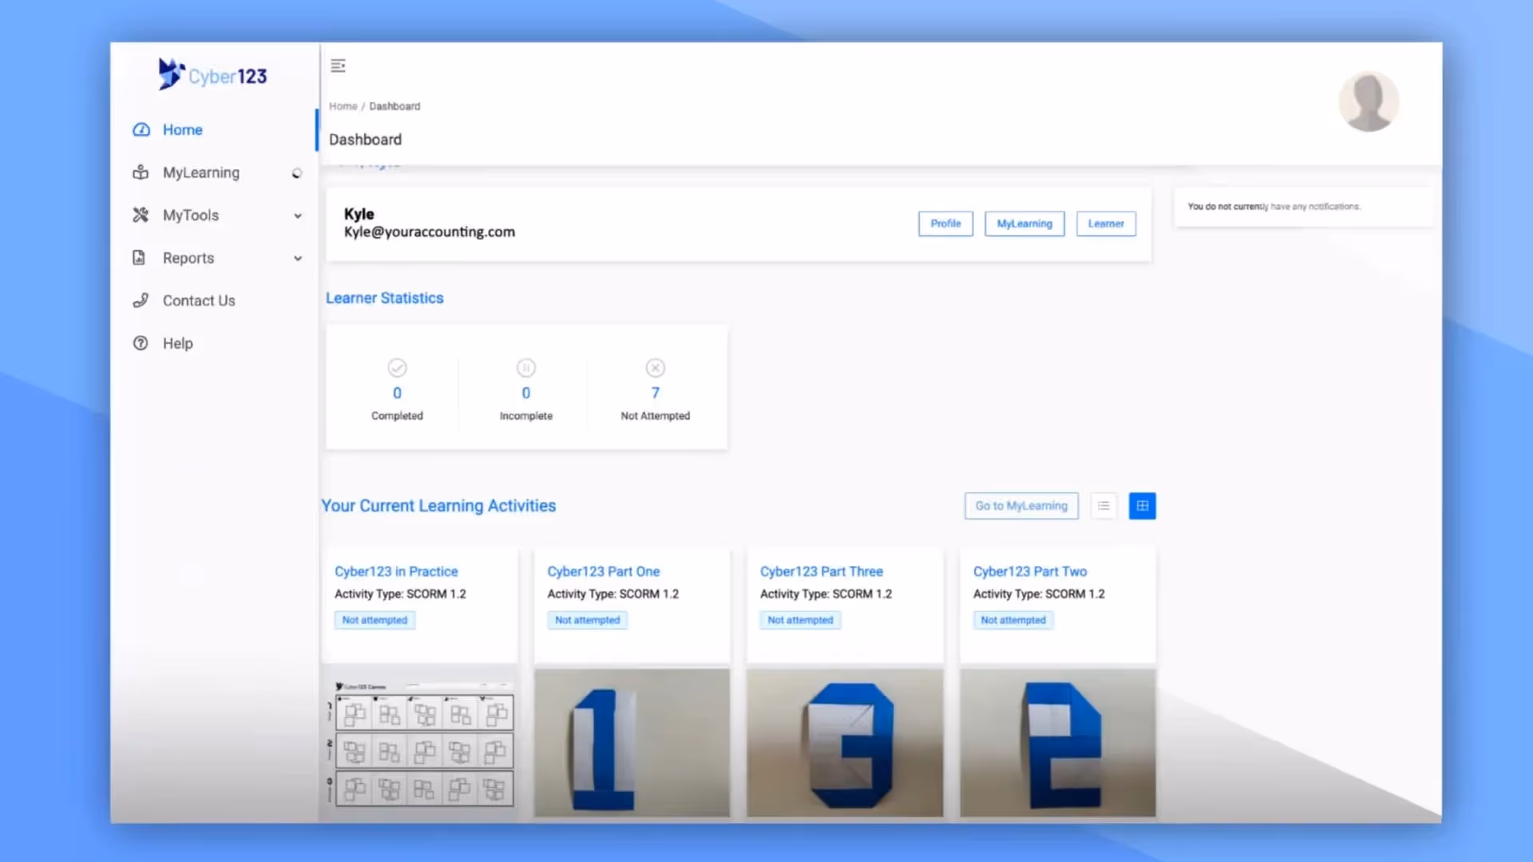This screenshot has height=862, width=1533.
Task: Expand the MyTools dropdown chevron
Action: (x=298, y=215)
